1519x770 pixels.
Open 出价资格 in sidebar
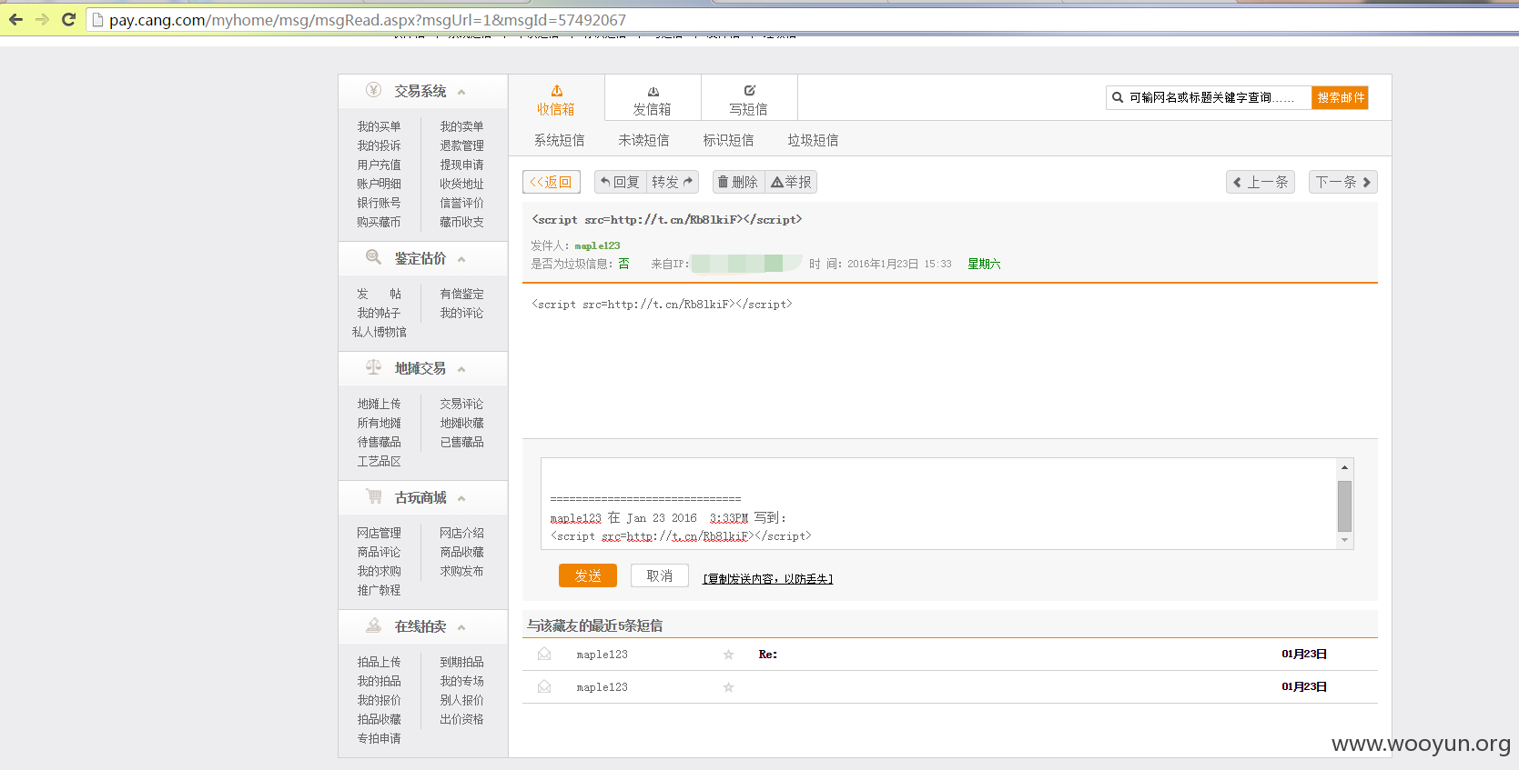[461, 719]
